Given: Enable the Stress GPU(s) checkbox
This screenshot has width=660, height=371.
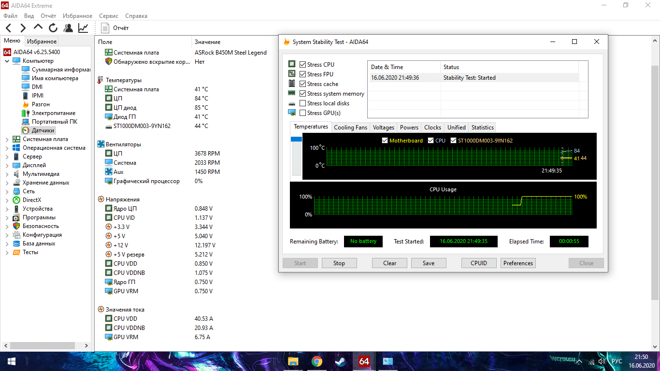Looking at the screenshot, I should (x=302, y=113).
